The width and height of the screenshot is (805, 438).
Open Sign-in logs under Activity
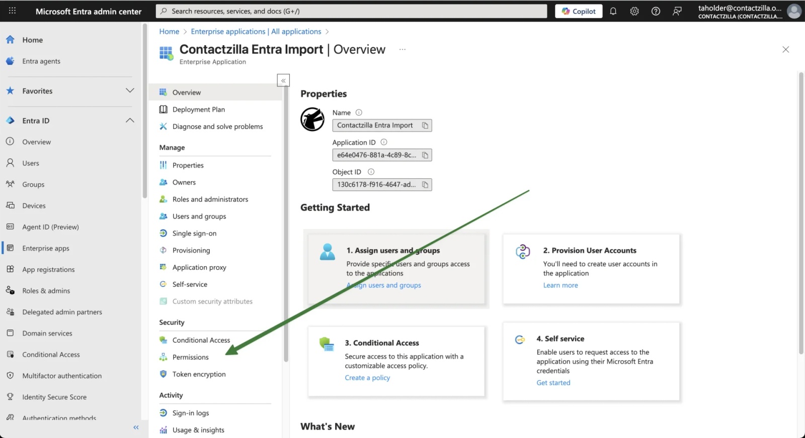(191, 413)
